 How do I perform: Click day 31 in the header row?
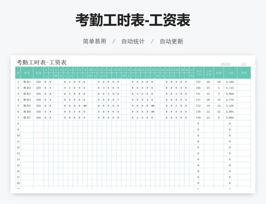tap(192, 70)
